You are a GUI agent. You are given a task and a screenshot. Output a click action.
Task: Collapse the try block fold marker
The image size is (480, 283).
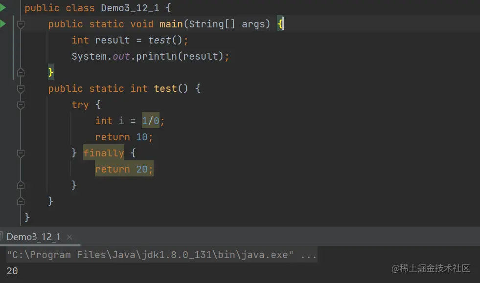tap(21, 105)
